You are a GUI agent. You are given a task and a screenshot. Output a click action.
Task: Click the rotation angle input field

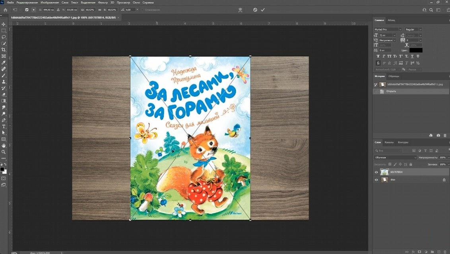pos(130,10)
